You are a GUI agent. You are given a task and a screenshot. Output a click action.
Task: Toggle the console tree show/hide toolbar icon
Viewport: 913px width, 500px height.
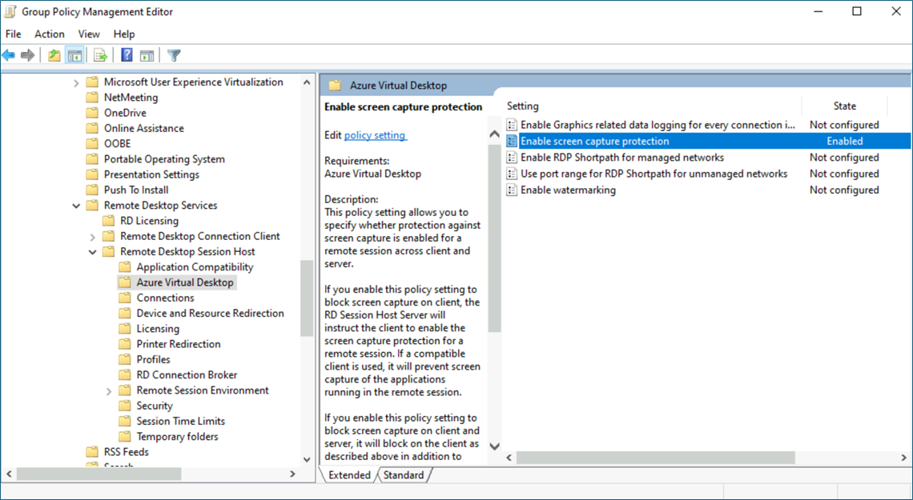point(74,55)
